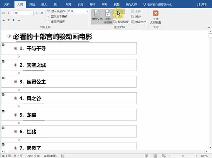Subdocument icon beside 3. 幽灵公主
Image resolution: width=212 pixels, height=158 pixels.
click(x=3, y=78)
